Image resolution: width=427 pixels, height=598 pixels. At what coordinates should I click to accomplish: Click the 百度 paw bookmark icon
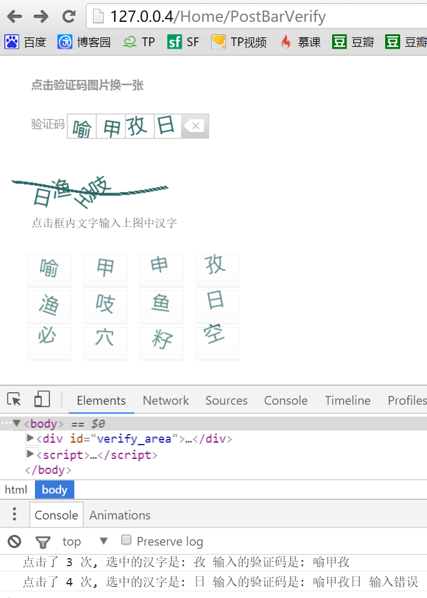click(12, 42)
